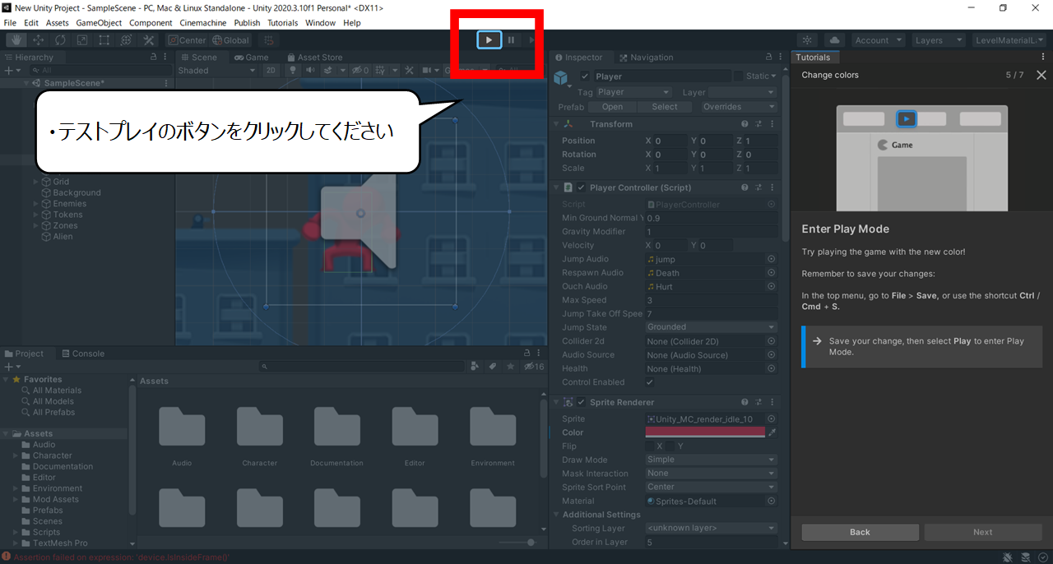Toggle grid snapping icon beside Global
Screen dimensions: 1053x564
[x=268, y=39]
